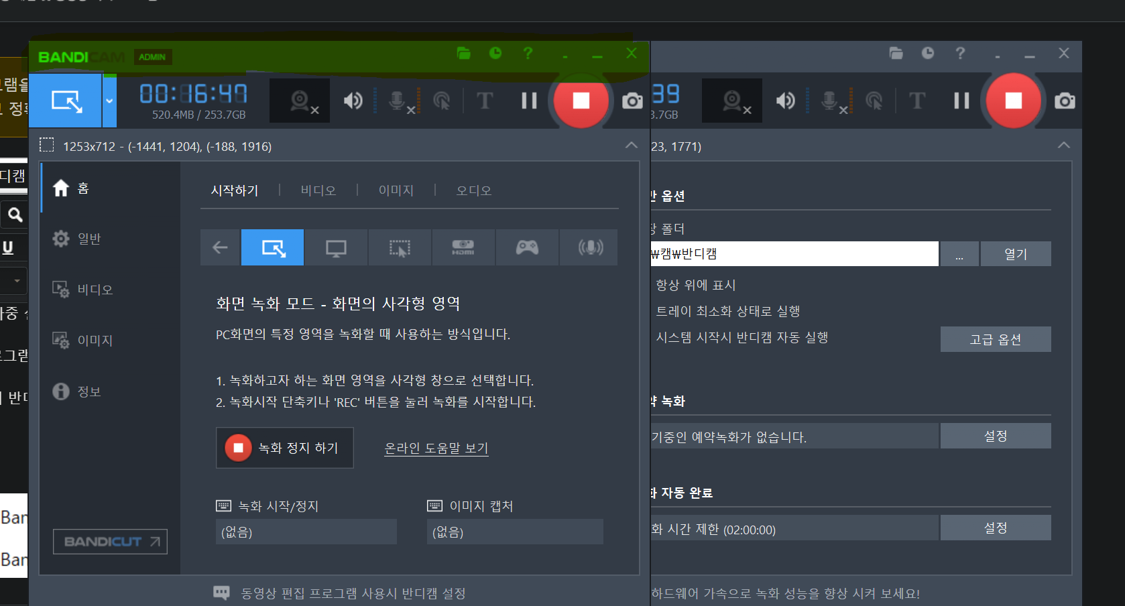Toggle mouse effect icon in back window
Image resolution: width=1125 pixels, height=606 pixels.
pyautogui.click(x=874, y=101)
